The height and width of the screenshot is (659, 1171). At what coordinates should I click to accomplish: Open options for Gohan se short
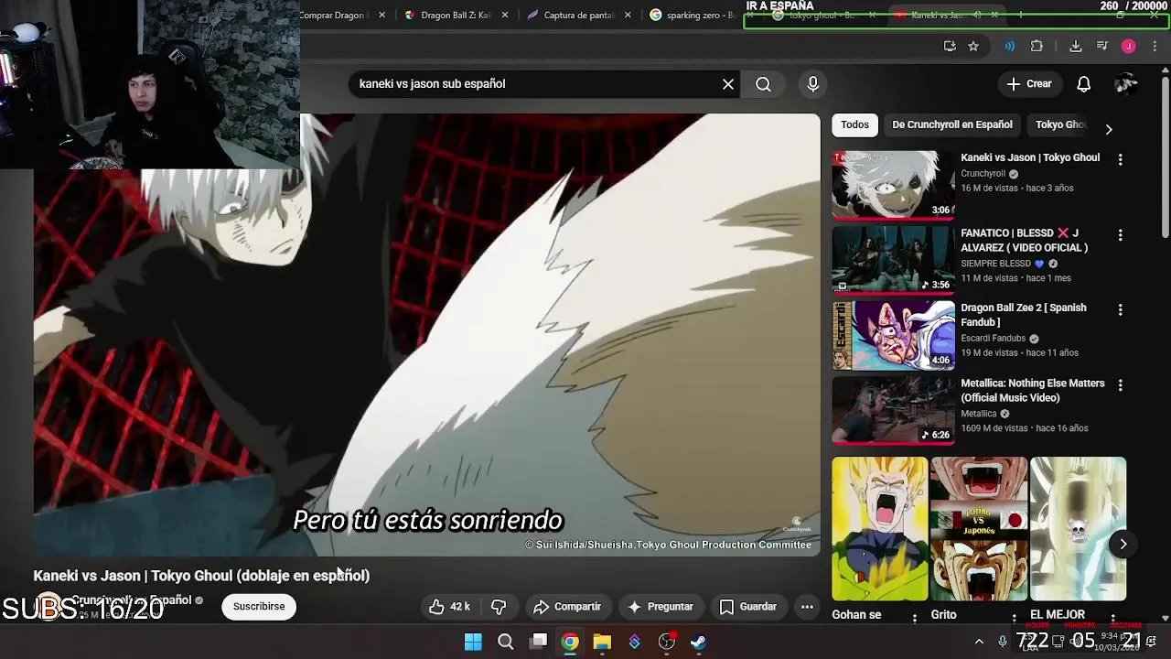(x=914, y=618)
